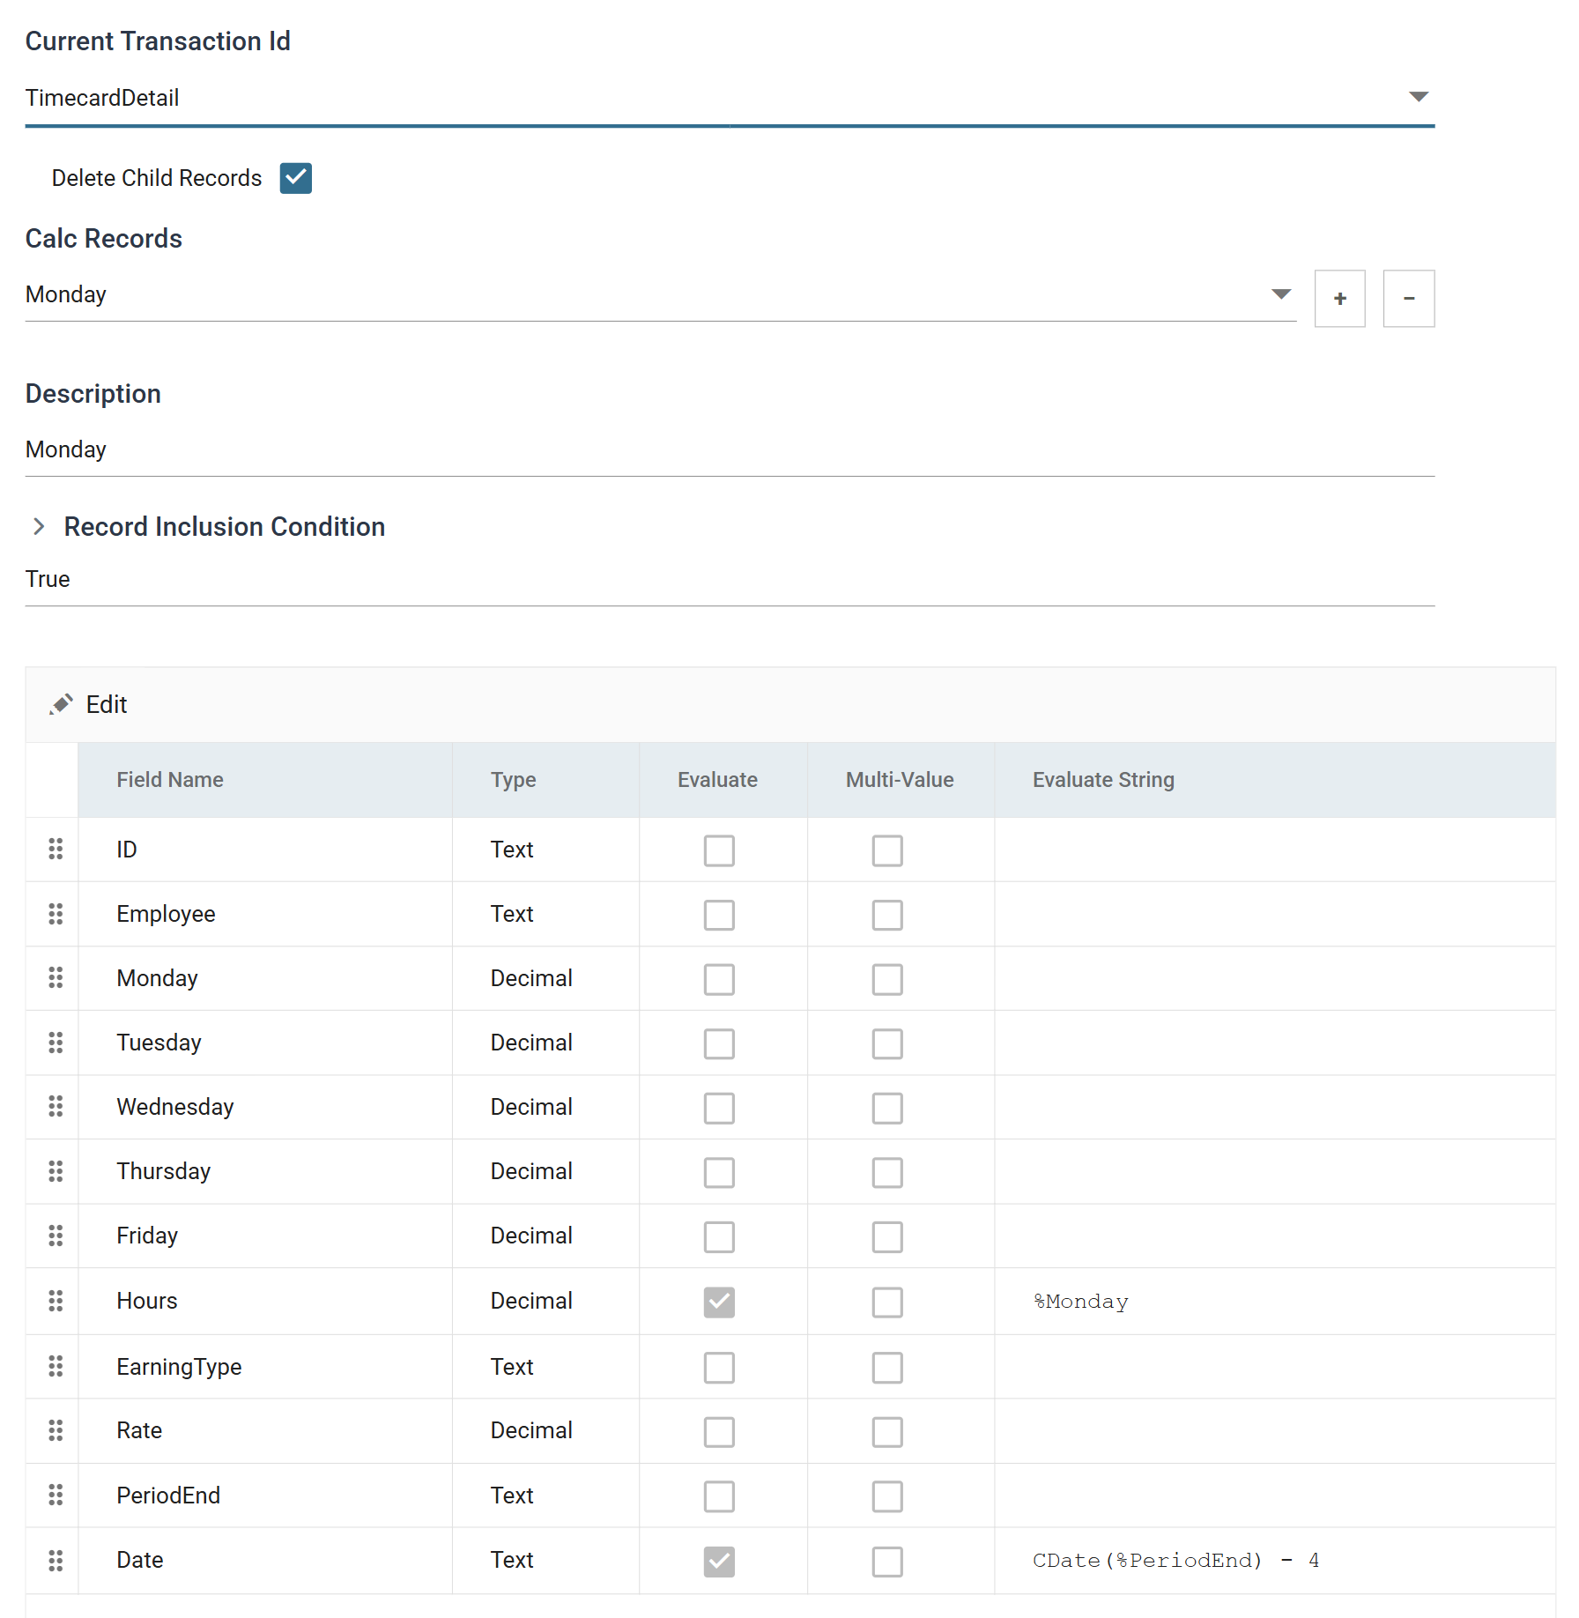The image size is (1579, 1618).
Task: Click the drag handle for Tuesday row
Action: 56,1043
